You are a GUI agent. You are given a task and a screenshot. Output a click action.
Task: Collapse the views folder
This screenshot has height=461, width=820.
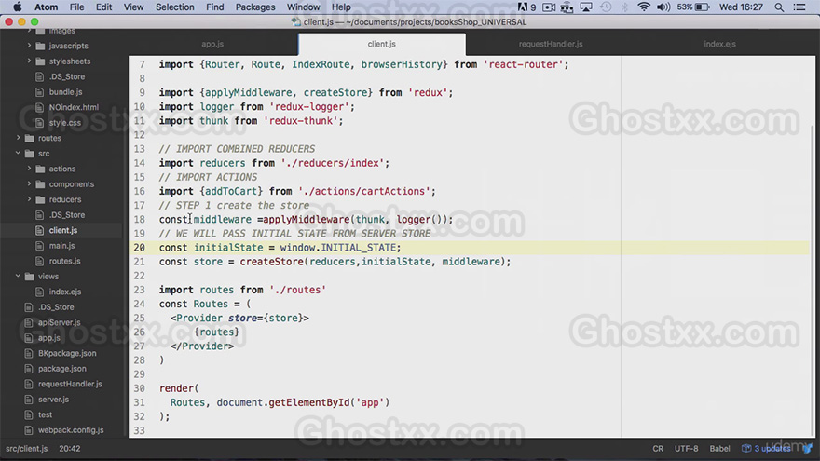click(19, 276)
